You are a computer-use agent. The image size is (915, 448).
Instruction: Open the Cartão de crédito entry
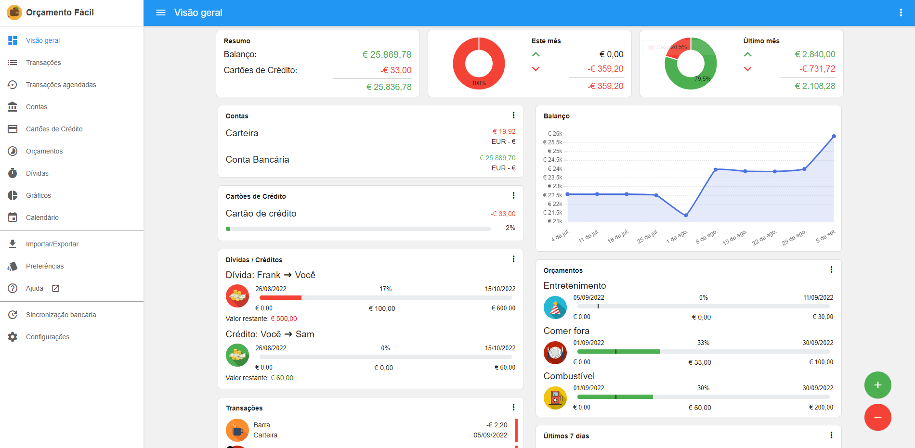(x=370, y=219)
